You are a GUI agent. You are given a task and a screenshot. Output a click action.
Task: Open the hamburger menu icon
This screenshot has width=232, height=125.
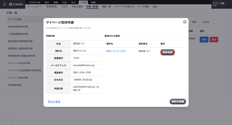pyautogui.click(x=5, y=4)
